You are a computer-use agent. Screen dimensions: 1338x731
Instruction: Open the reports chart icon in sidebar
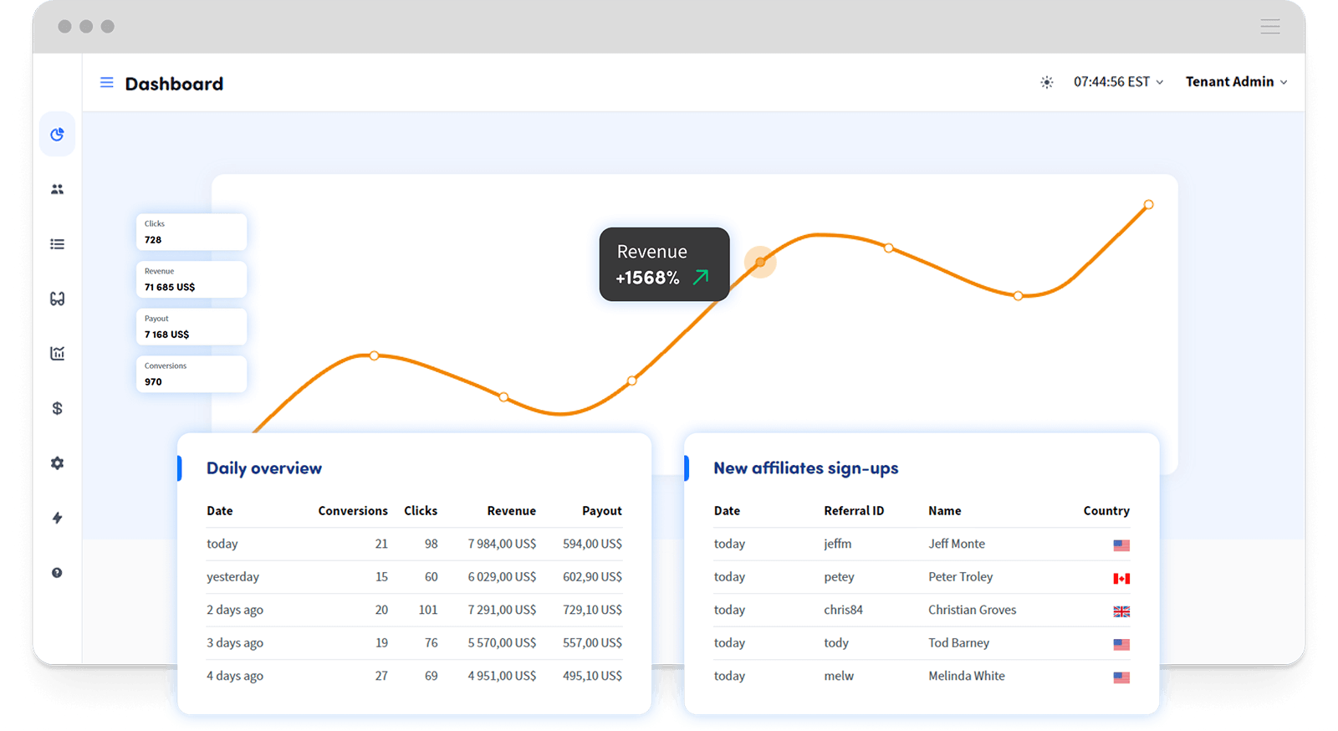pos(57,354)
